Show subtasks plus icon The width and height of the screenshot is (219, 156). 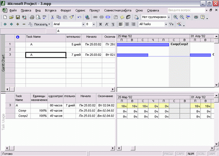click(18, 24)
